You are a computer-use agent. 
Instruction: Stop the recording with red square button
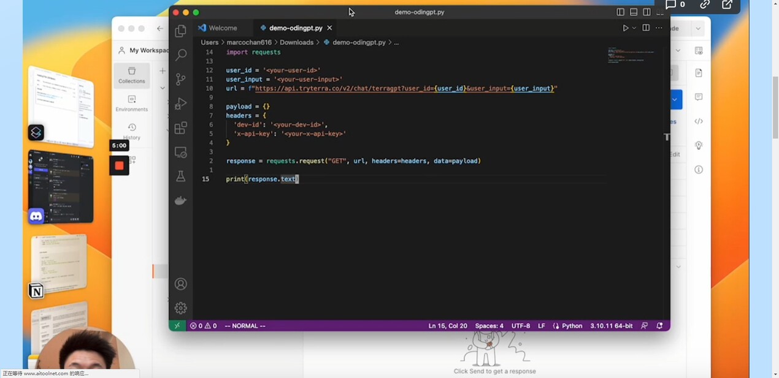click(119, 165)
